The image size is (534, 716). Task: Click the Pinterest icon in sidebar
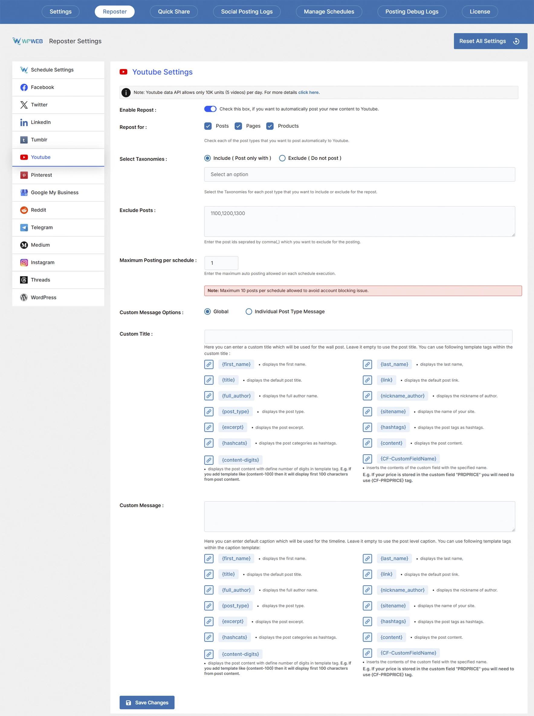click(x=24, y=175)
